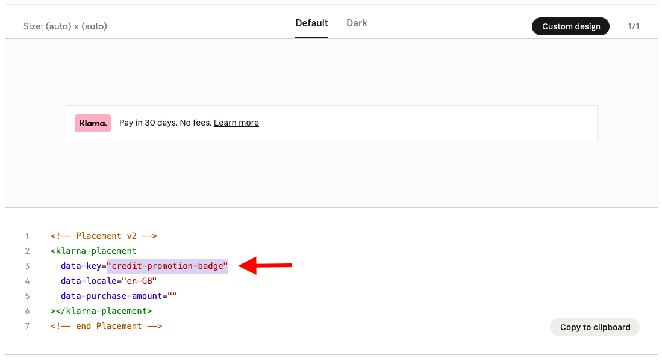
Task: Select the <!-- end Placement --> comment
Action: click(x=107, y=326)
